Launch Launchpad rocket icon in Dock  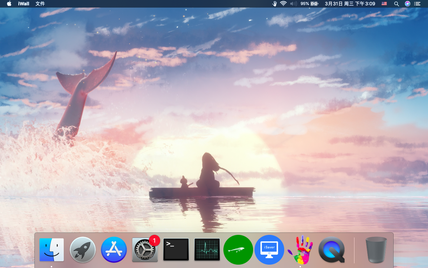point(83,250)
